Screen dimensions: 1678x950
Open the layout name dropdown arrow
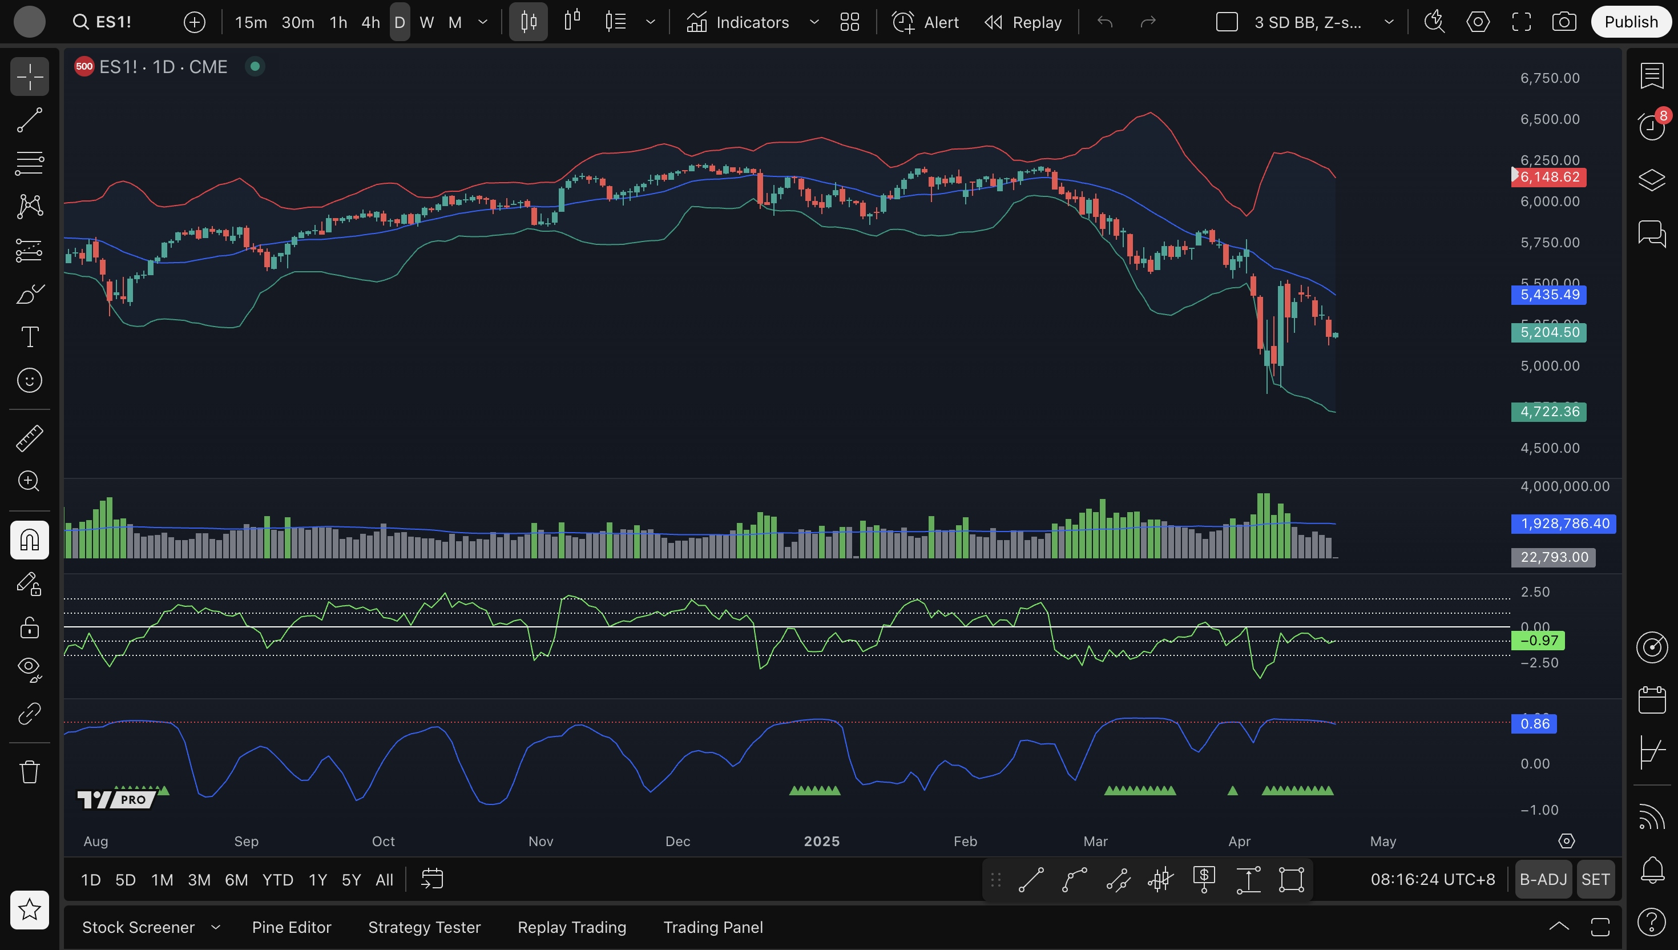click(1389, 22)
